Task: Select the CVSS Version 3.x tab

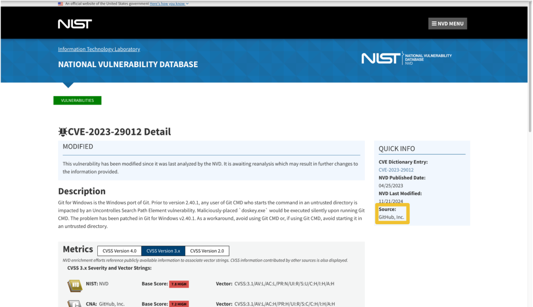Action: (163, 251)
